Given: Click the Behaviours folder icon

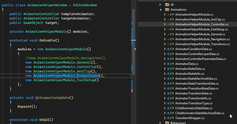Looking at the screenshot, I should point(167,123).
